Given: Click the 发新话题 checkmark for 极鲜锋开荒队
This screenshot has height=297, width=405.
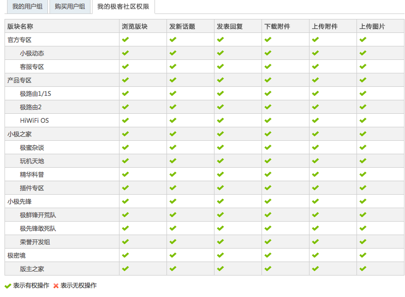Looking at the screenshot, I should (173, 215).
